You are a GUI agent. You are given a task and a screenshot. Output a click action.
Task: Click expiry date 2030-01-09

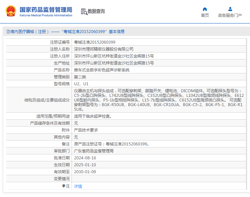click(x=85, y=172)
